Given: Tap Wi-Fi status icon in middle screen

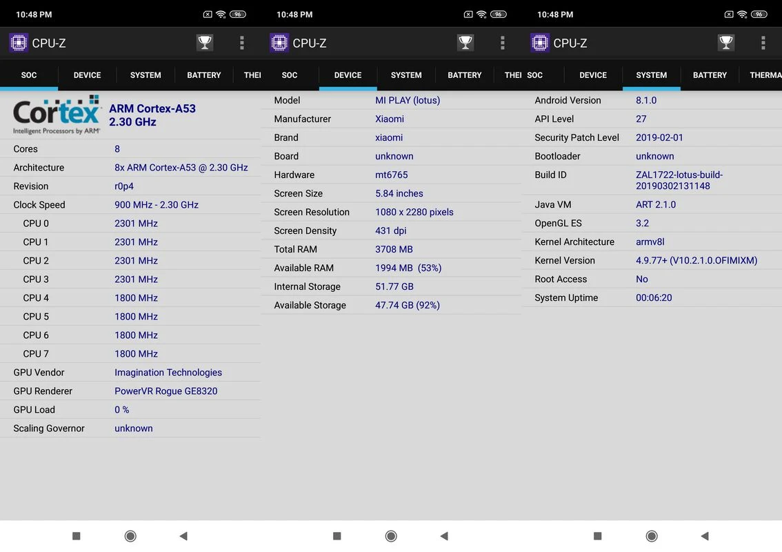Looking at the screenshot, I should [482, 14].
